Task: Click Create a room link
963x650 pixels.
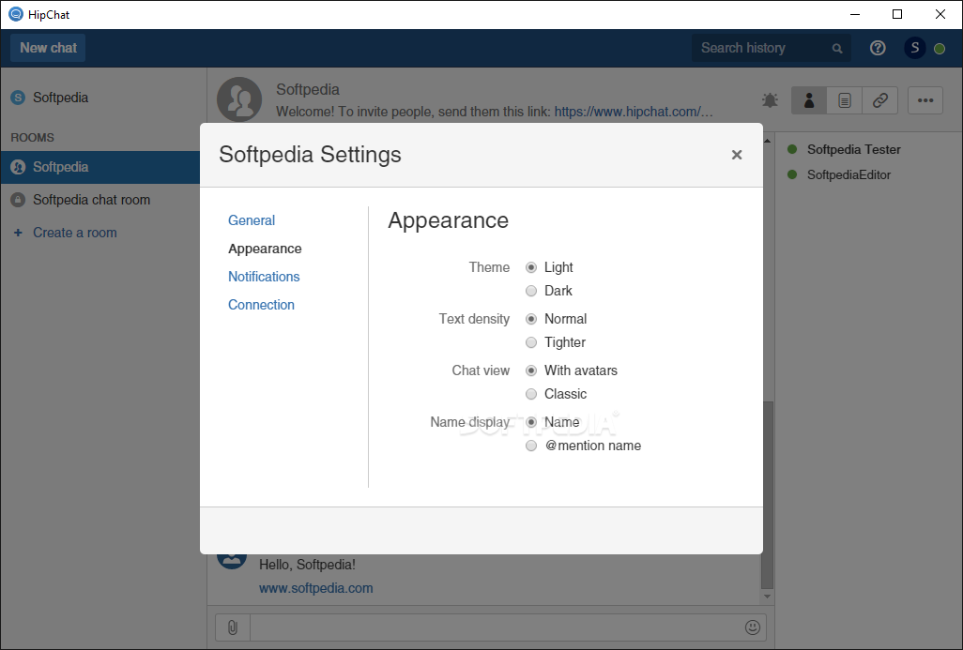Action: click(74, 233)
